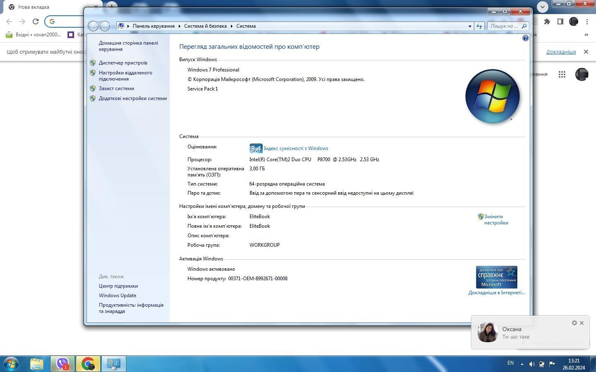Click the help question mark icon
Viewport: 596px width, 372px height.
pos(525,38)
